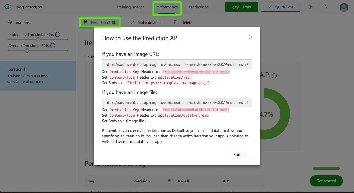Click the image URL prediction endpoint field
The height and width of the screenshot is (193, 354).
tap(177, 64)
